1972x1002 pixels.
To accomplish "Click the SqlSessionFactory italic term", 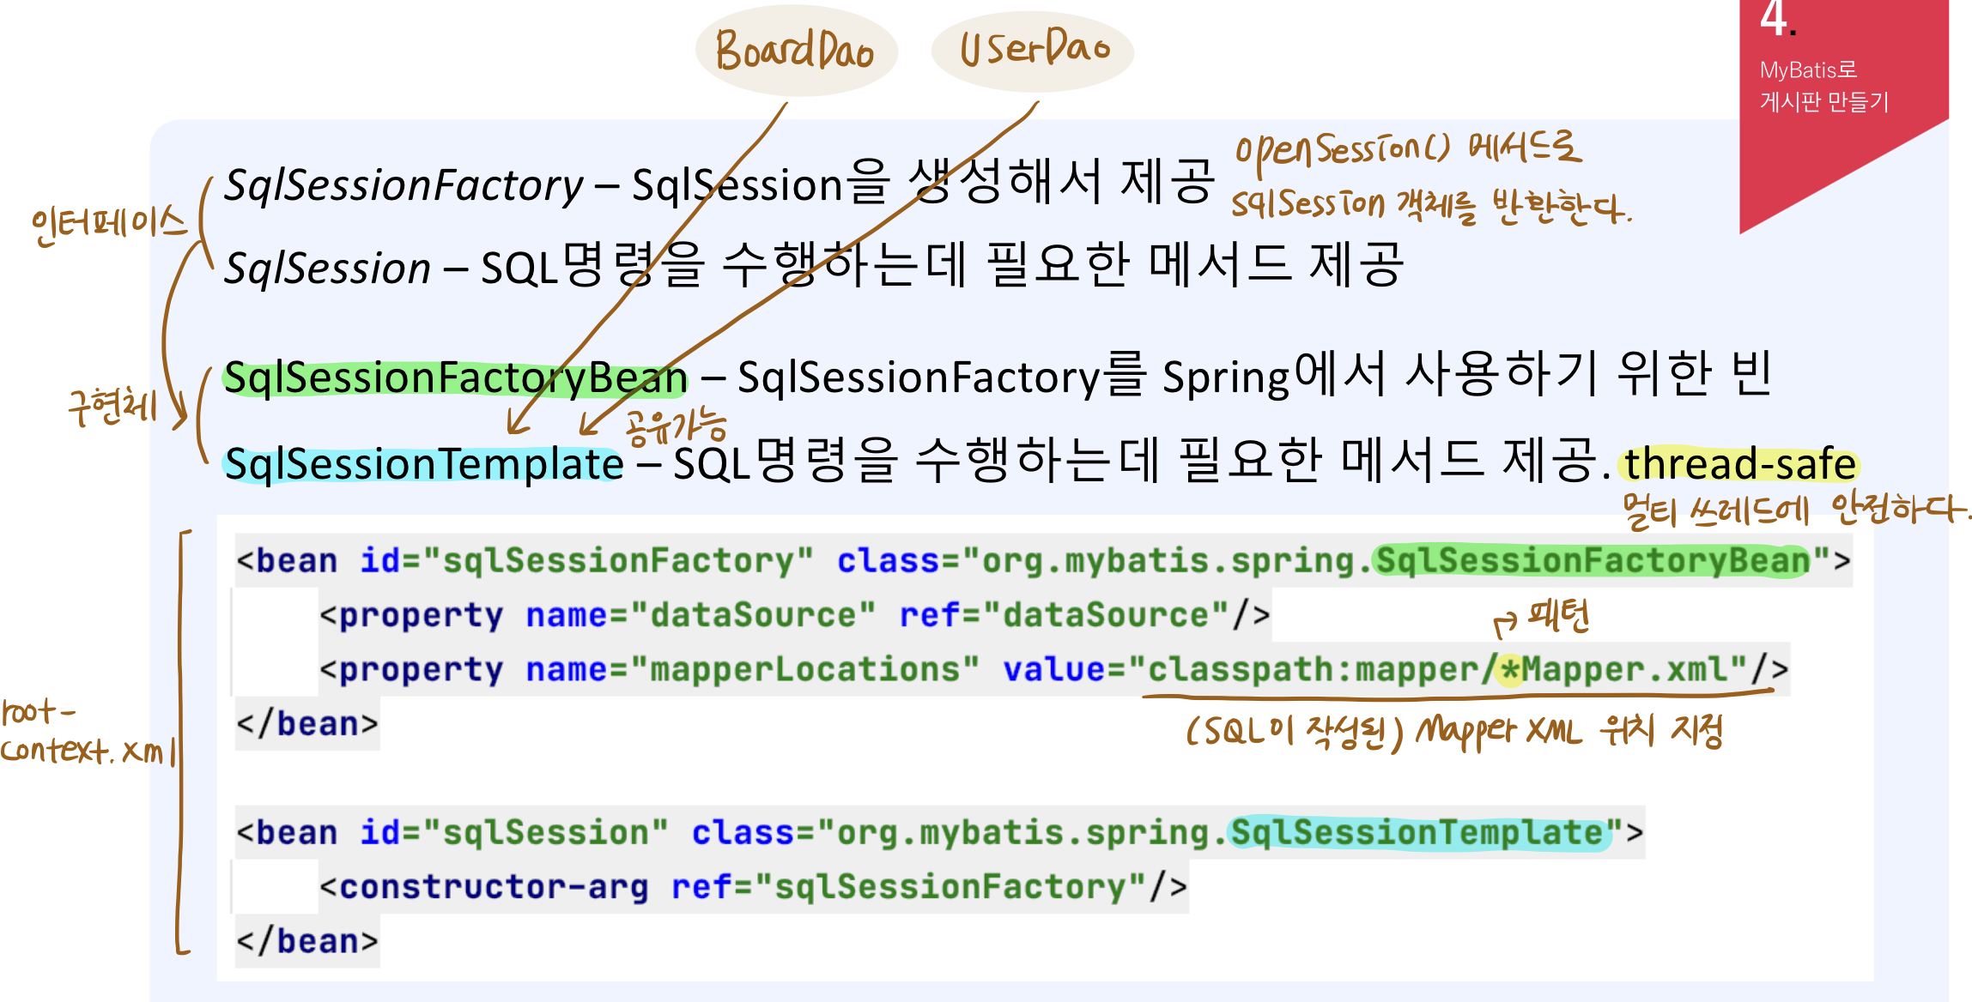I will click(404, 185).
